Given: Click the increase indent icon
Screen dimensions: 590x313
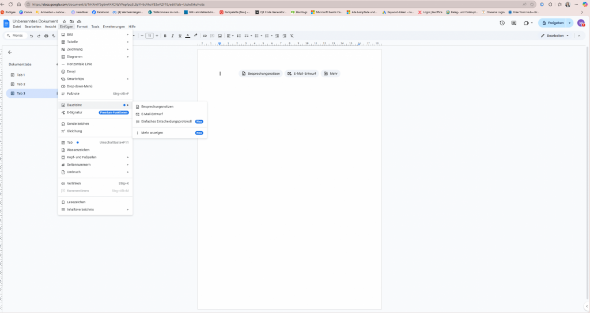Looking at the screenshot, I should 285,36.
